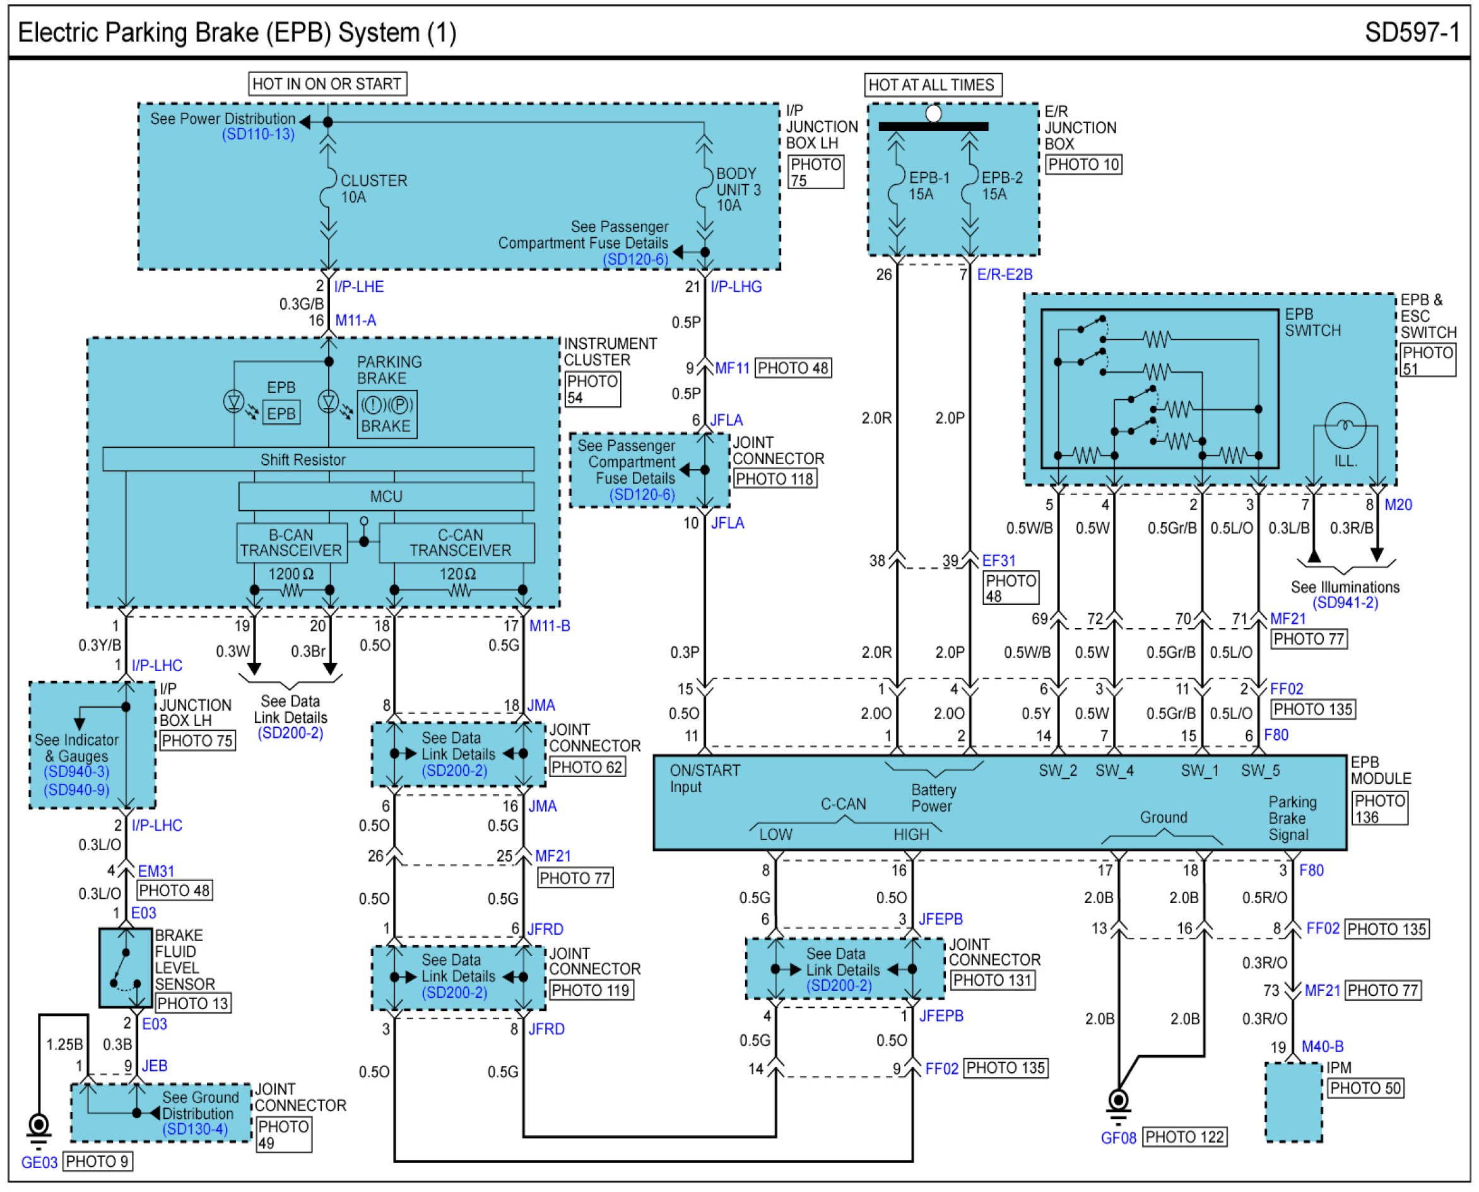Open the SD110-13 power distribution link
1479x1192 pixels.
click(257, 134)
